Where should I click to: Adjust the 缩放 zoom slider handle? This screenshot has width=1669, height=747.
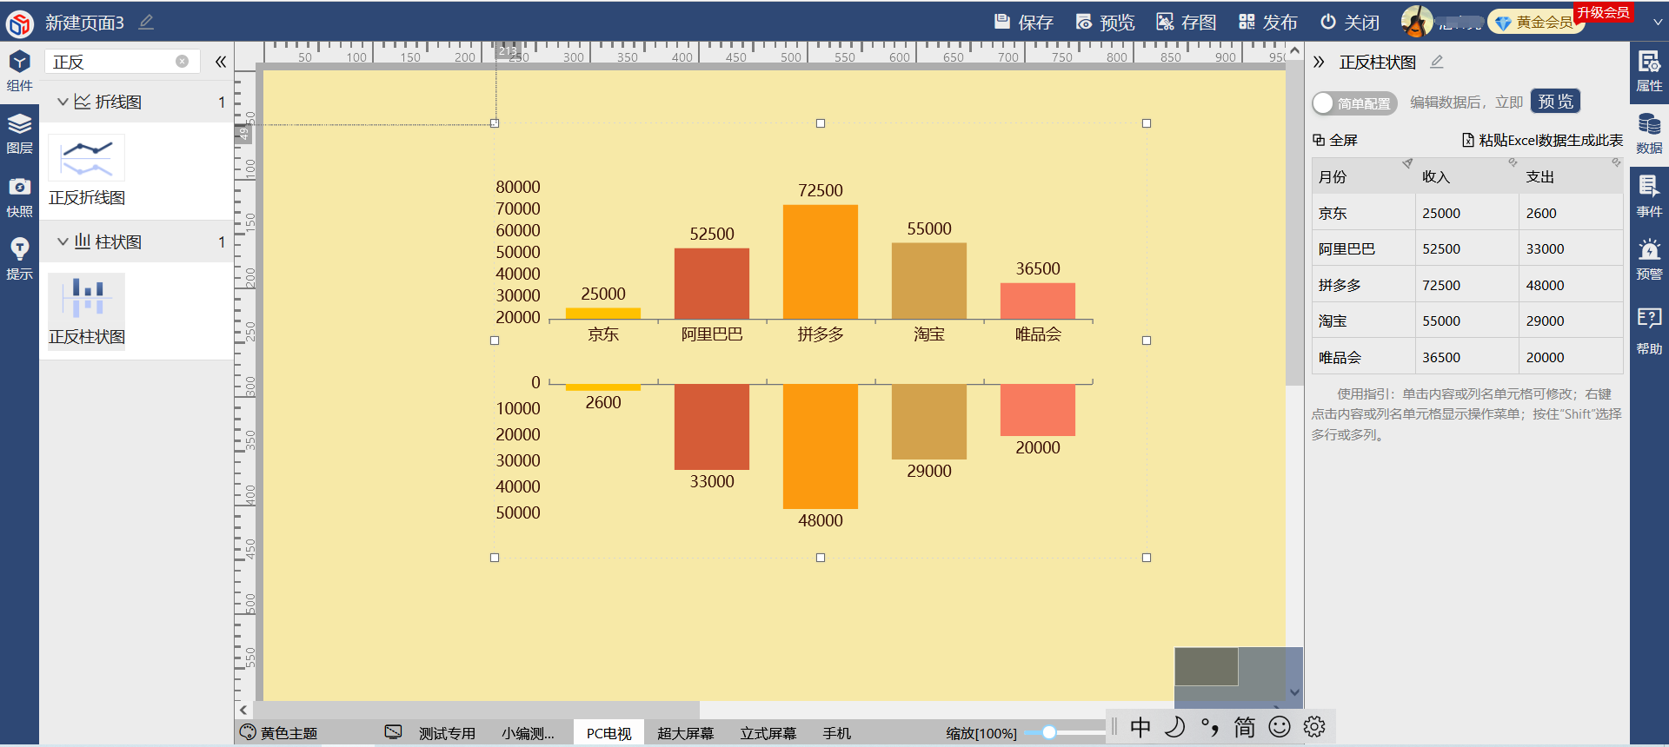pos(1049,732)
